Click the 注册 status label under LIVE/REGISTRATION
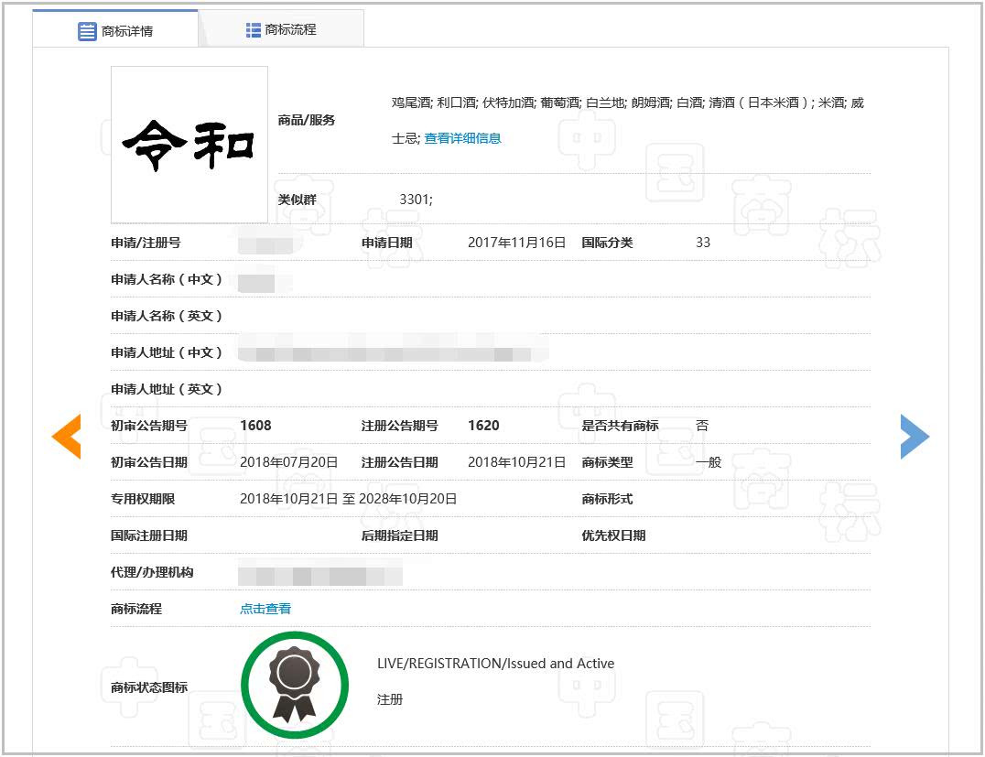 [390, 699]
